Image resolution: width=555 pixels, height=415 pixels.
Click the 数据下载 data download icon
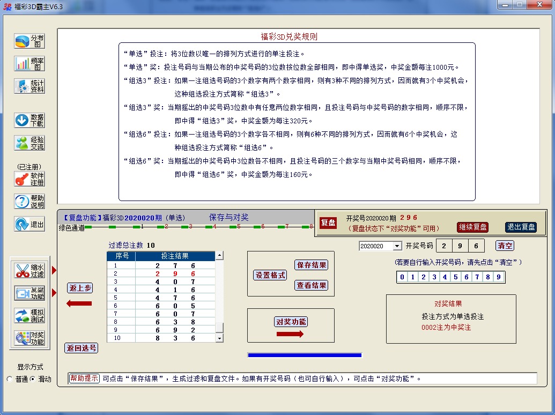click(x=29, y=120)
